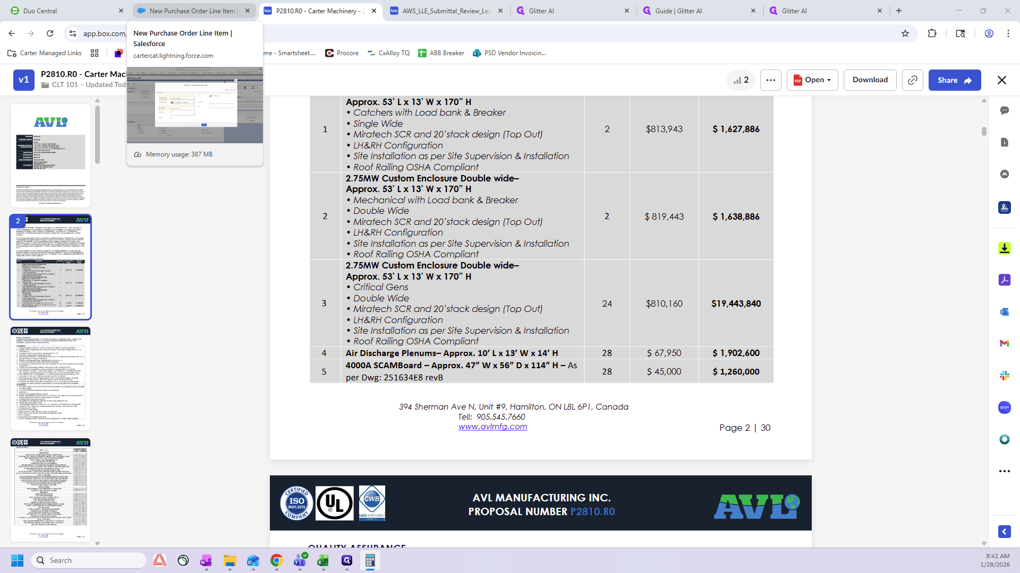Expand the Open dropdown button
Image resolution: width=1020 pixels, height=573 pixels.
(812, 80)
